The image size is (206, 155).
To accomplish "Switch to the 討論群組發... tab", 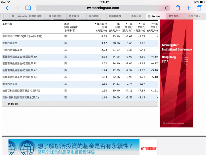I will click(x=116, y=16).
